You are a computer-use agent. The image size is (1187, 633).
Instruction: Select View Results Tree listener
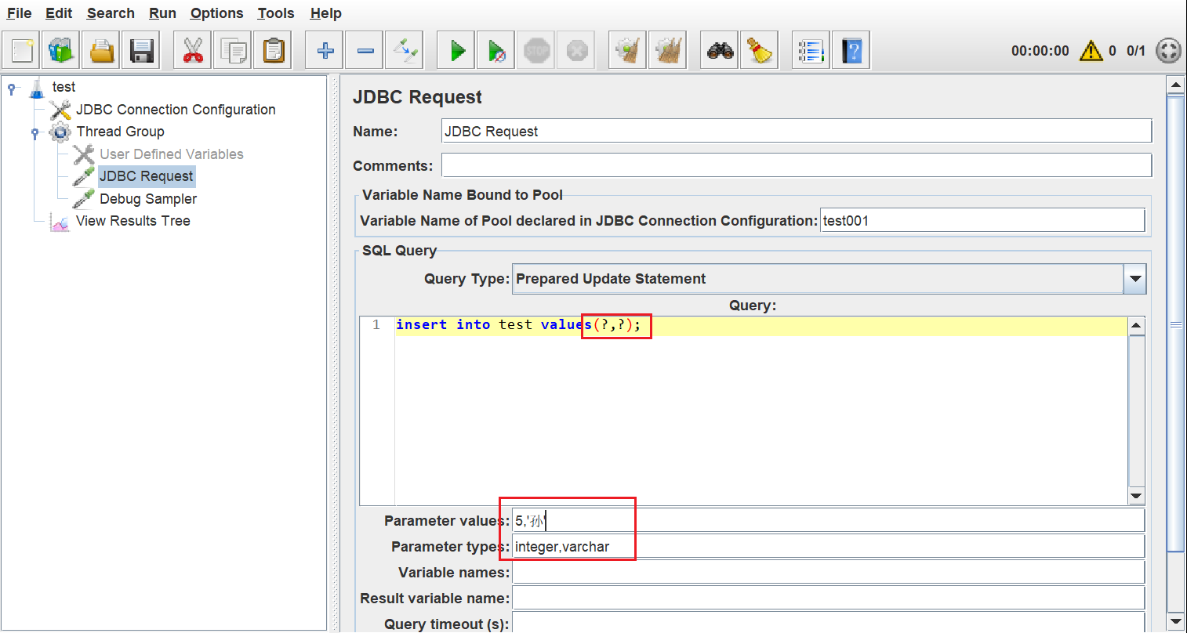[132, 221]
